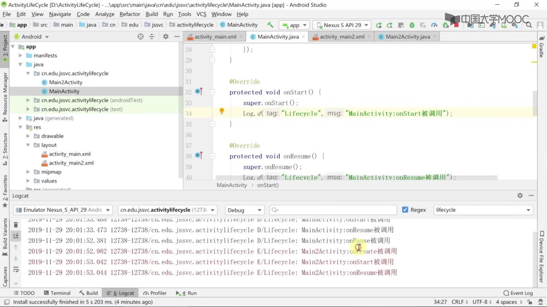This screenshot has height=307, width=547.
Task: Open the Debug log level dropdown
Action: point(245,210)
